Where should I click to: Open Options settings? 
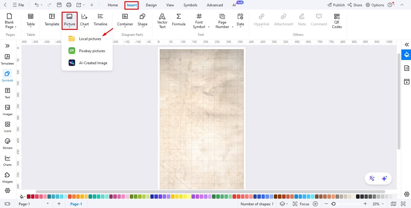click(x=375, y=5)
